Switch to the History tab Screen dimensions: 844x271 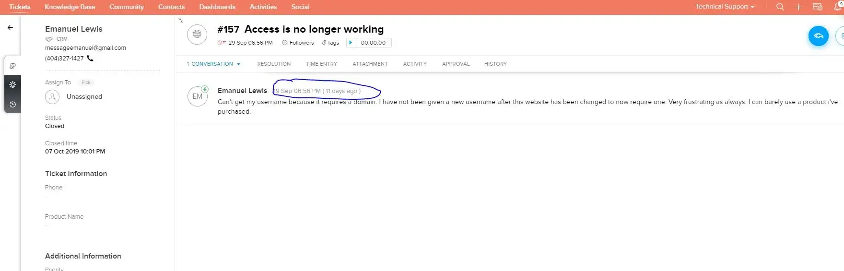pos(495,64)
